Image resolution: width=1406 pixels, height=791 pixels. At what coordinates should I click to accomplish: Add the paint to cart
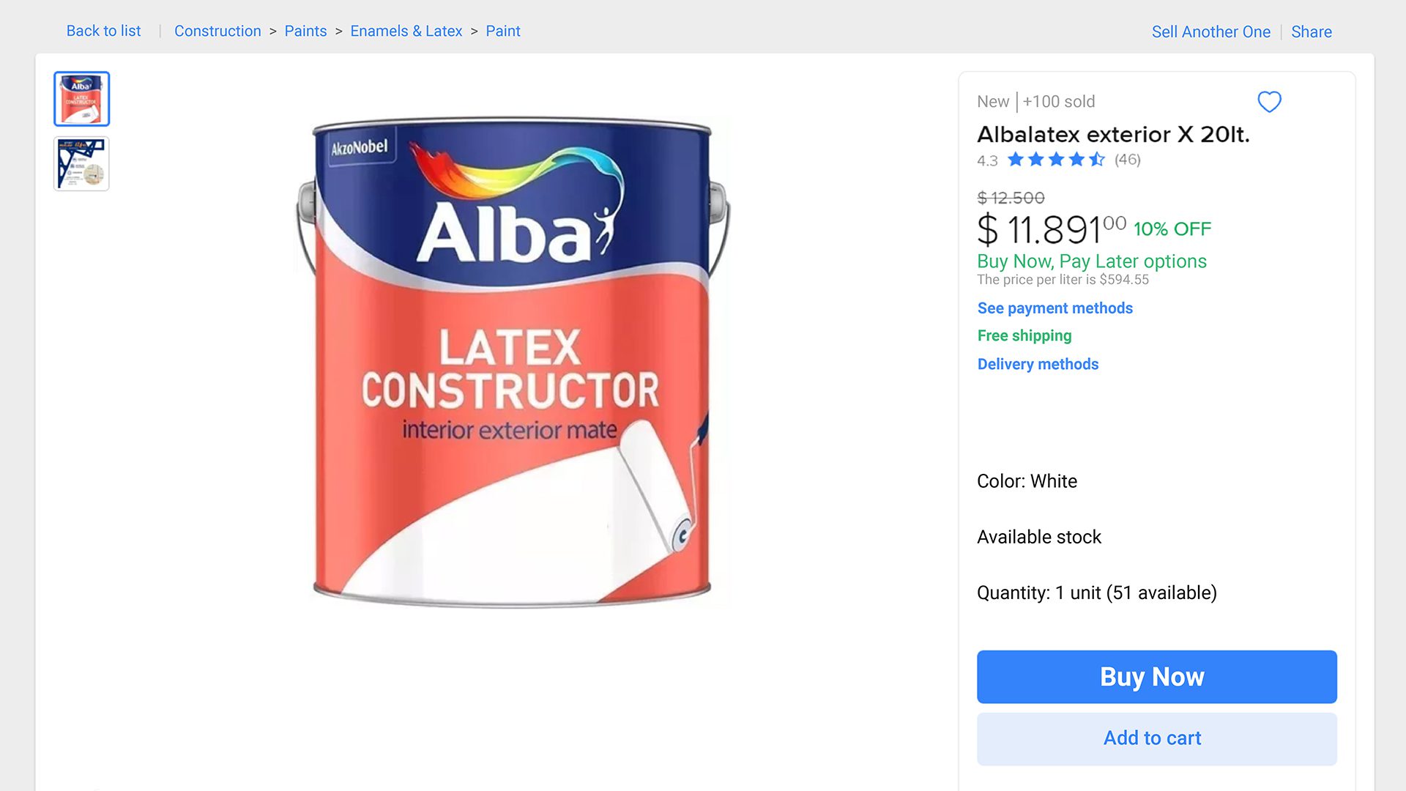(x=1156, y=738)
